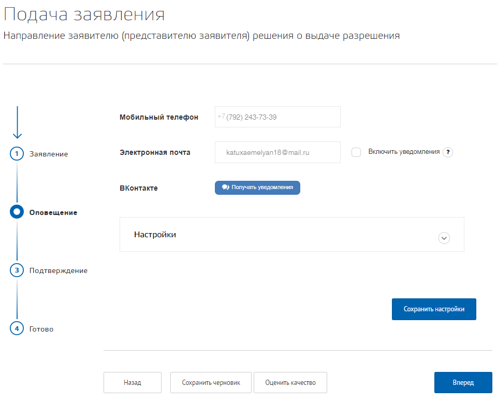The width and height of the screenshot is (497, 403).
Task: Expand the Настройки chevron arrow
Action: [444, 238]
